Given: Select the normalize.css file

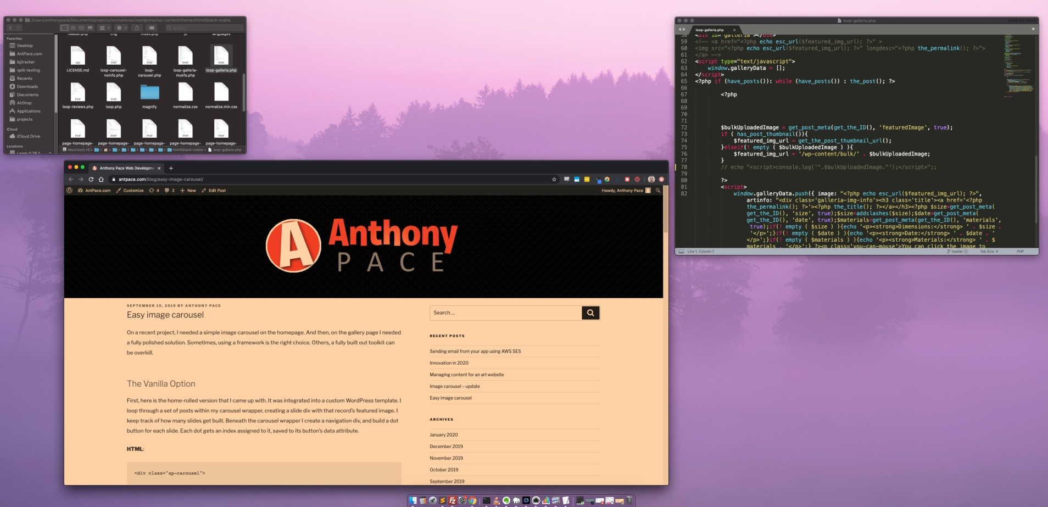Looking at the screenshot, I should 185,96.
